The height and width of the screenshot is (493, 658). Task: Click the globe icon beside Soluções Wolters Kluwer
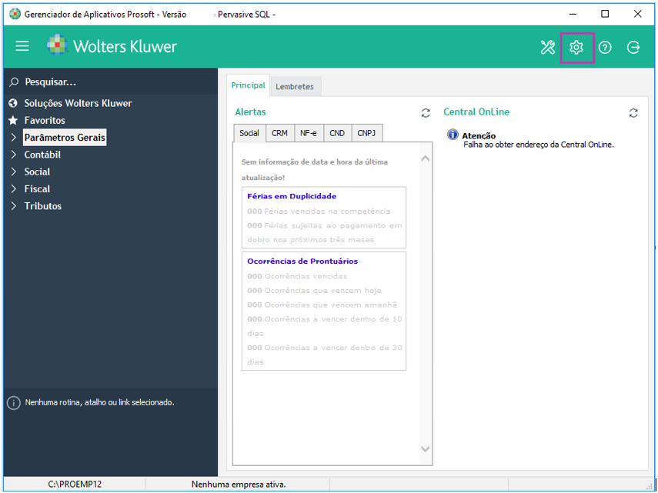pos(13,103)
